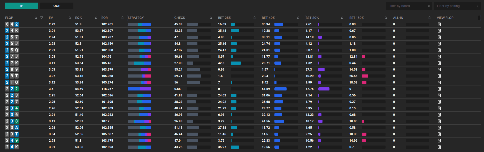Click EQR value 104.76
This screenshot has width=484, height=152.
pyautogui.click(x=106, y=57)
